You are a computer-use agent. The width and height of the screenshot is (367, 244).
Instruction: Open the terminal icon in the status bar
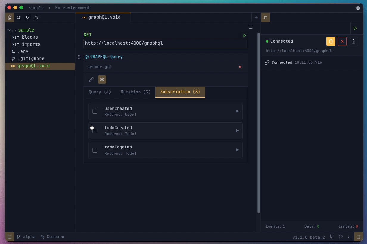tap(349, 237)
